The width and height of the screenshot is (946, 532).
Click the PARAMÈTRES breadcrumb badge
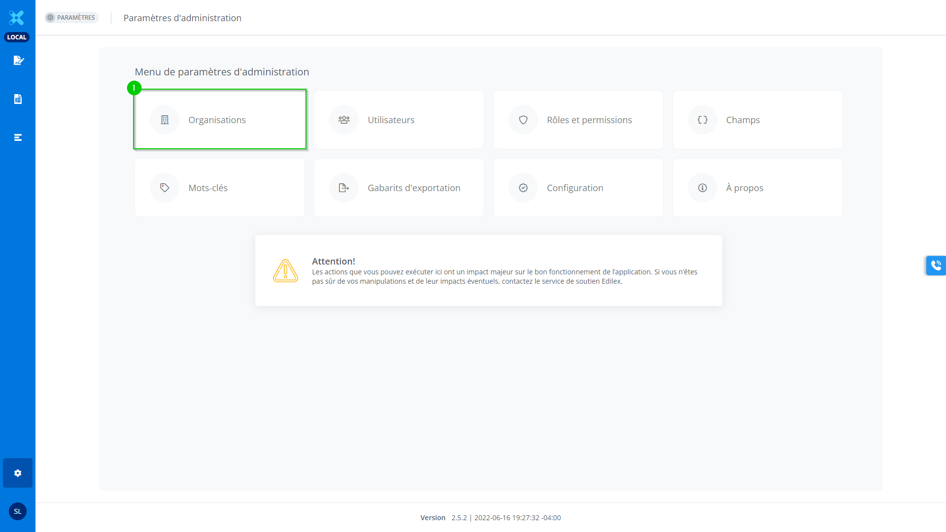[72, 18]
